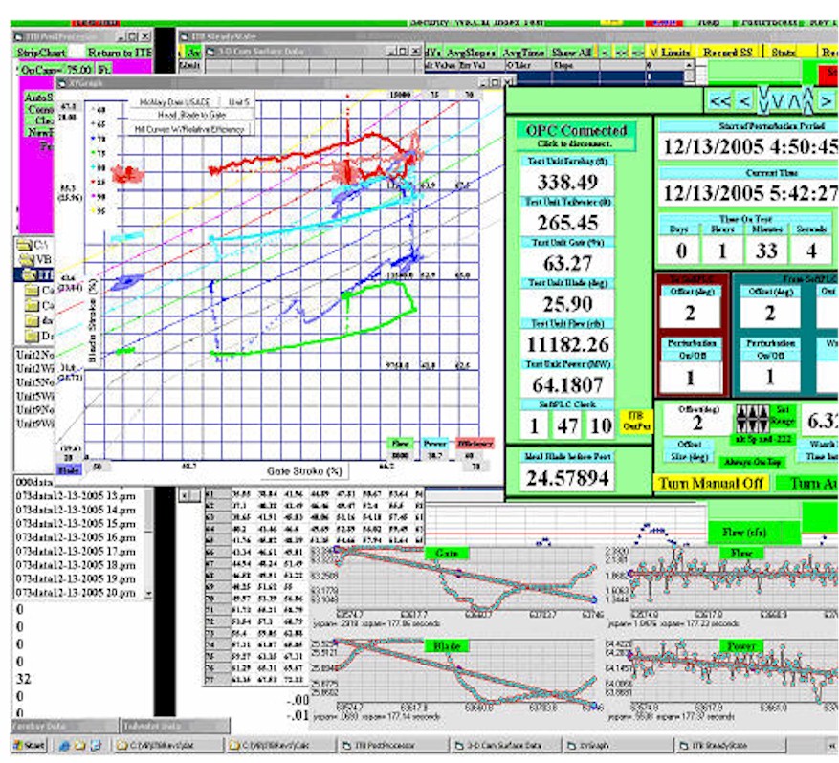839x763 pixels.
Task: Click the waveform icons beside Set Range
Action: [751, 420]
